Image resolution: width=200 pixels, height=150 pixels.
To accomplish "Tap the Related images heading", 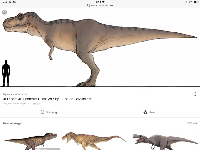I will click(13, 123).
